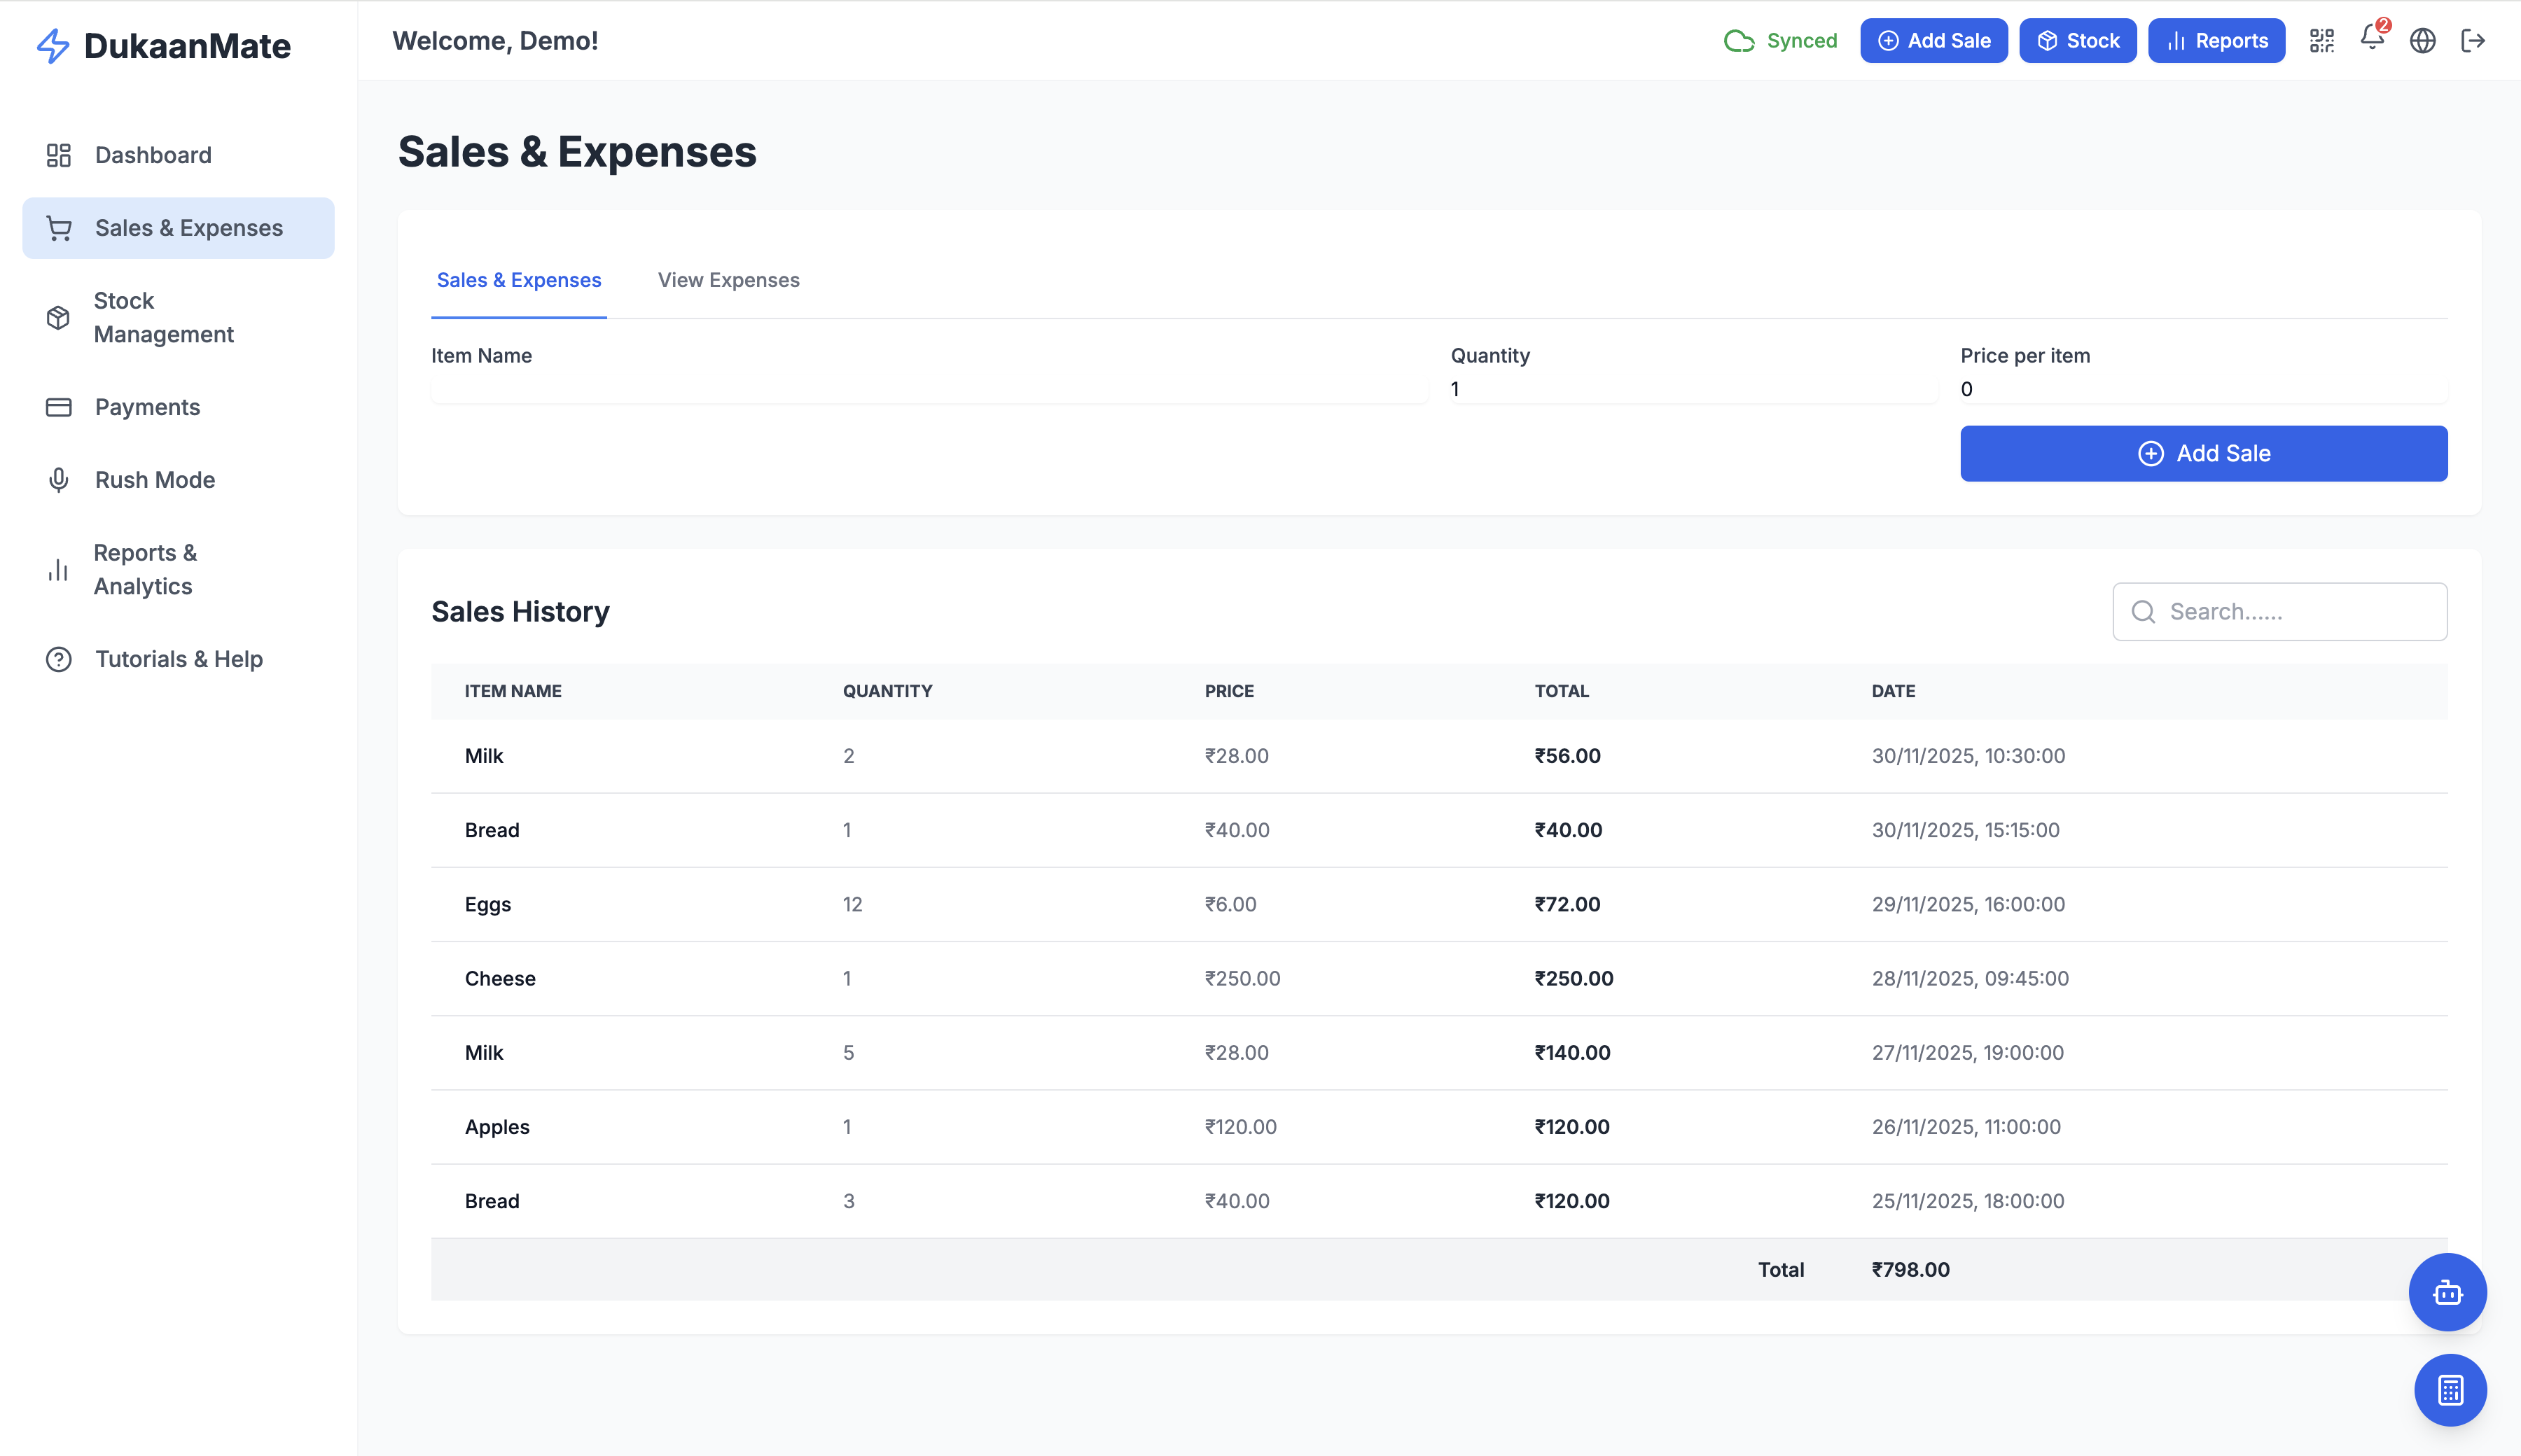
Task: Select Stock Management in the sidebar
Action: [164, 317]
